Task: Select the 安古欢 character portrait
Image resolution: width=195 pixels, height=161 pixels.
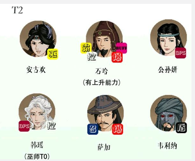Action: point(38,39)
